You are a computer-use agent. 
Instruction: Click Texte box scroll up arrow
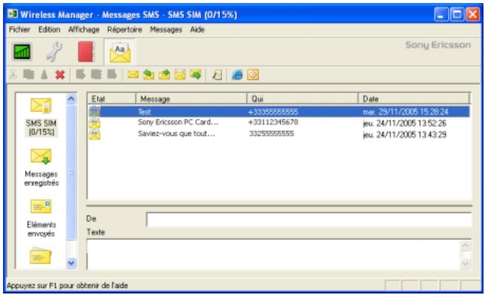(466, 245)
